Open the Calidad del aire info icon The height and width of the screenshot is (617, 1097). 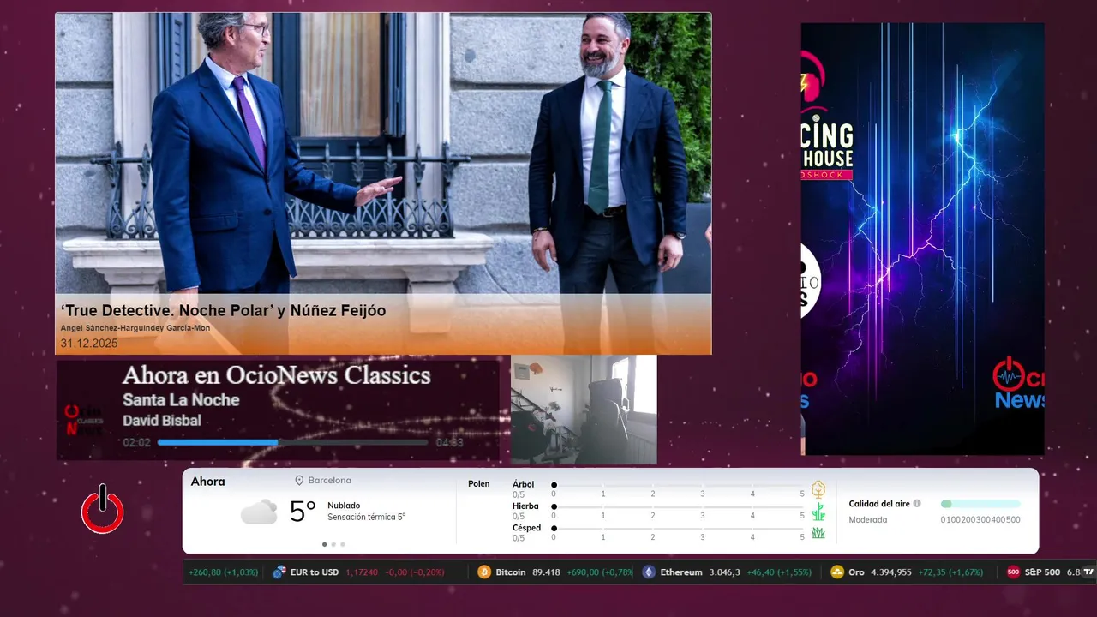(x=917, y=504)
